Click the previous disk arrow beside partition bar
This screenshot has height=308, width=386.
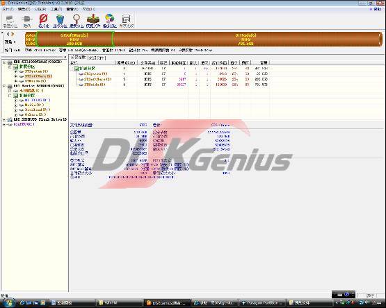click(x=8, y=34)
